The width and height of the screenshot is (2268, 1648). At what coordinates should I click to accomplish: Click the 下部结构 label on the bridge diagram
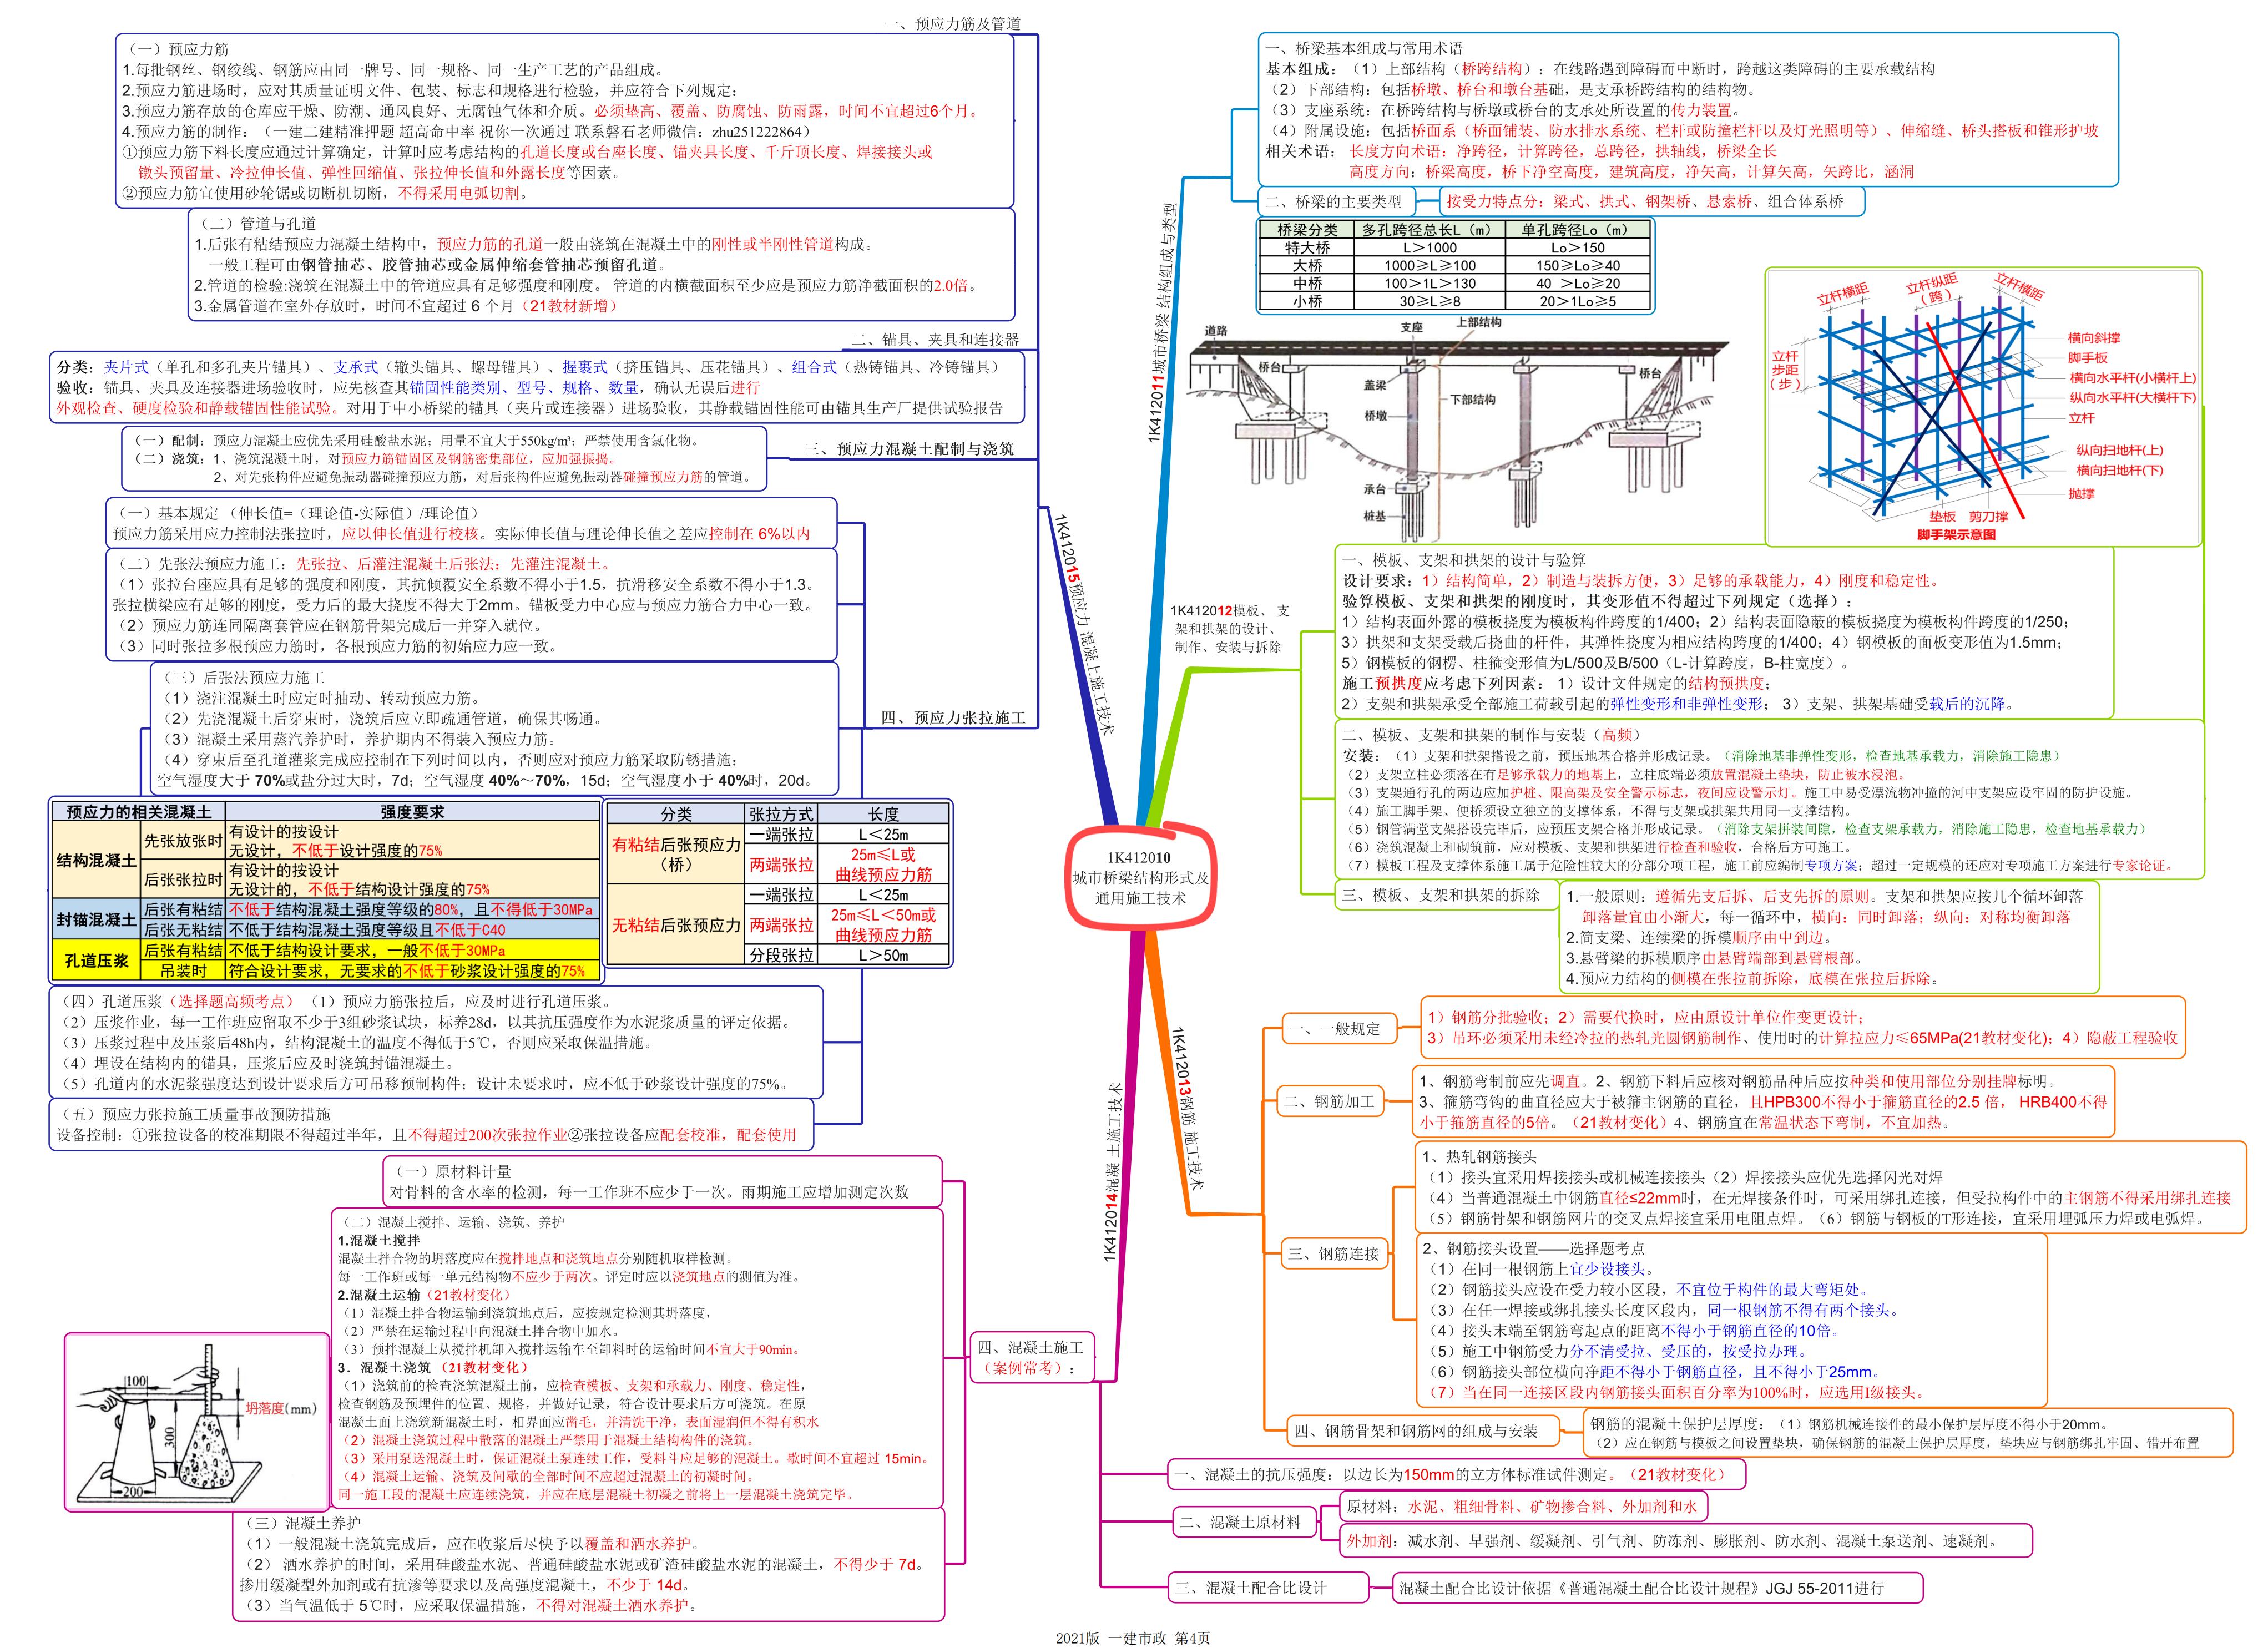point(1473,399)
